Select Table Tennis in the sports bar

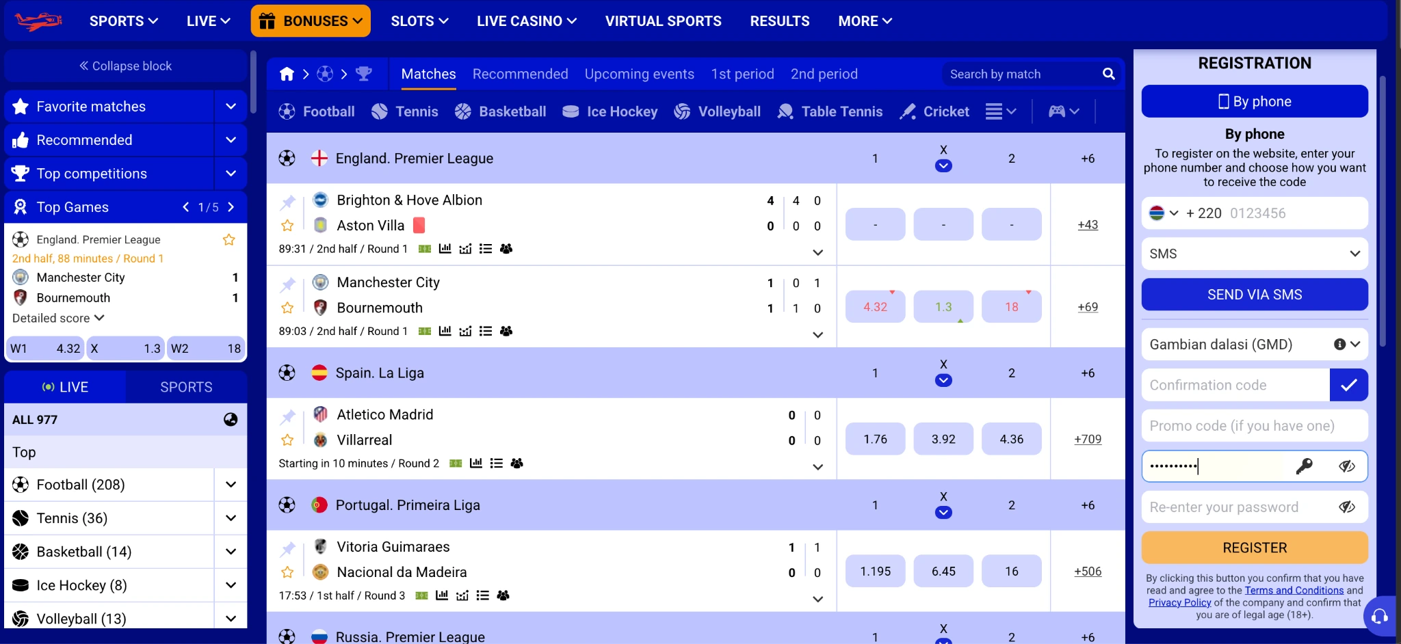point(830,111)
